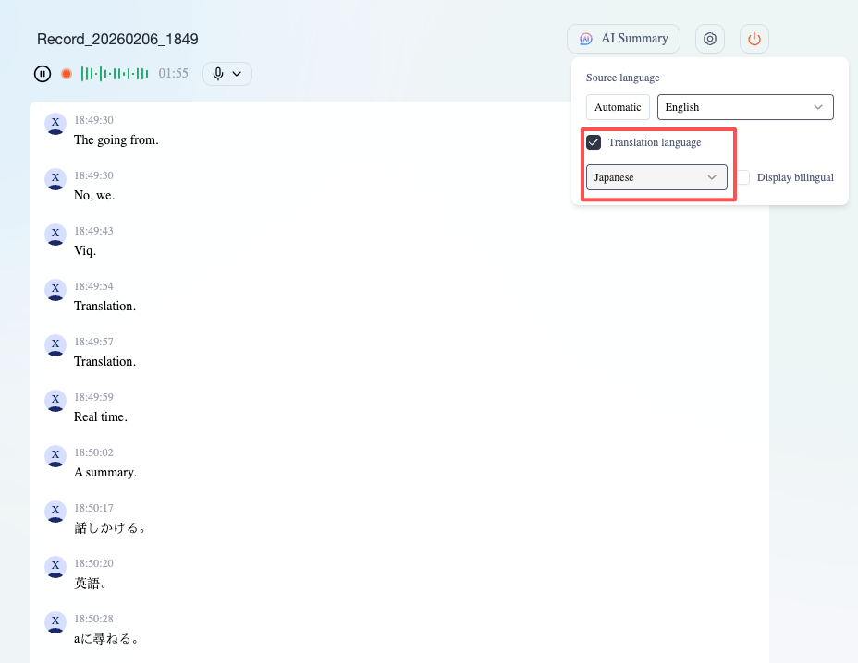This screenshot has height=663, width=858.
Task: Pause the recording
Action: 43,74
